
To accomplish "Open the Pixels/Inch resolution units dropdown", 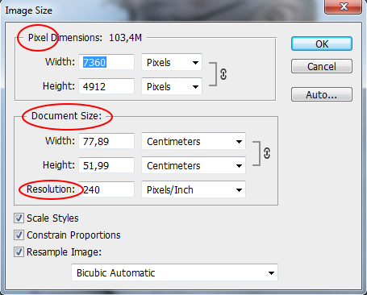I will coord(194,189).
